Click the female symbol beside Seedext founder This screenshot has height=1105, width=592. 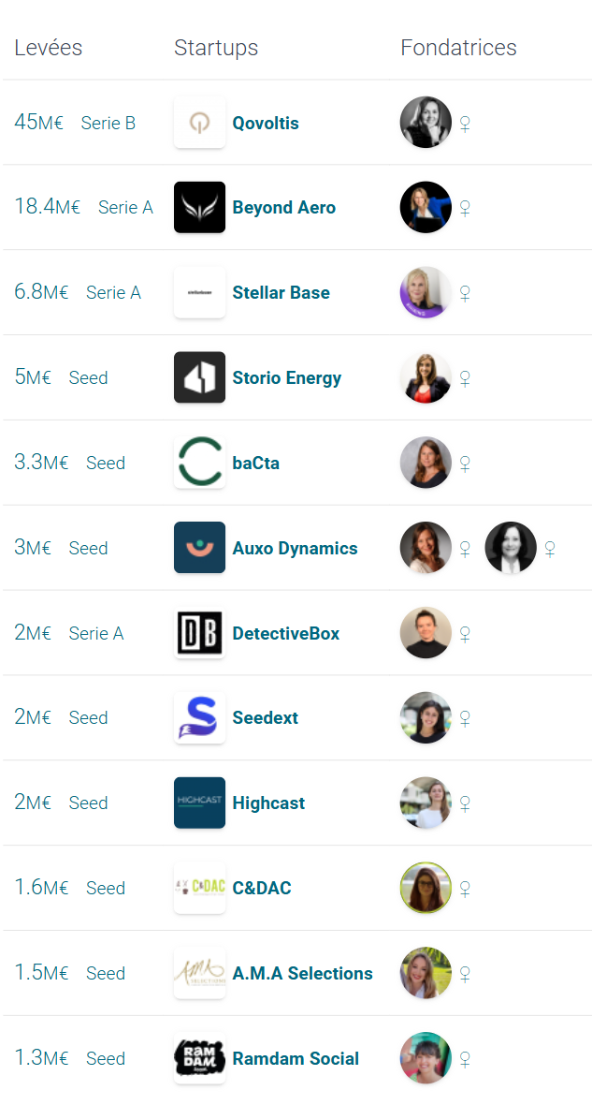[465, 718]
